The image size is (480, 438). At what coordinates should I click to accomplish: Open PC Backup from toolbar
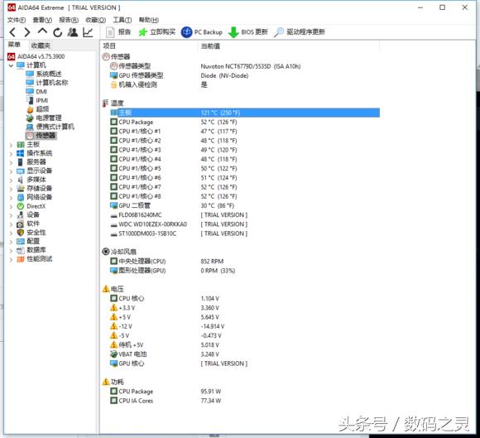[202, 32]
